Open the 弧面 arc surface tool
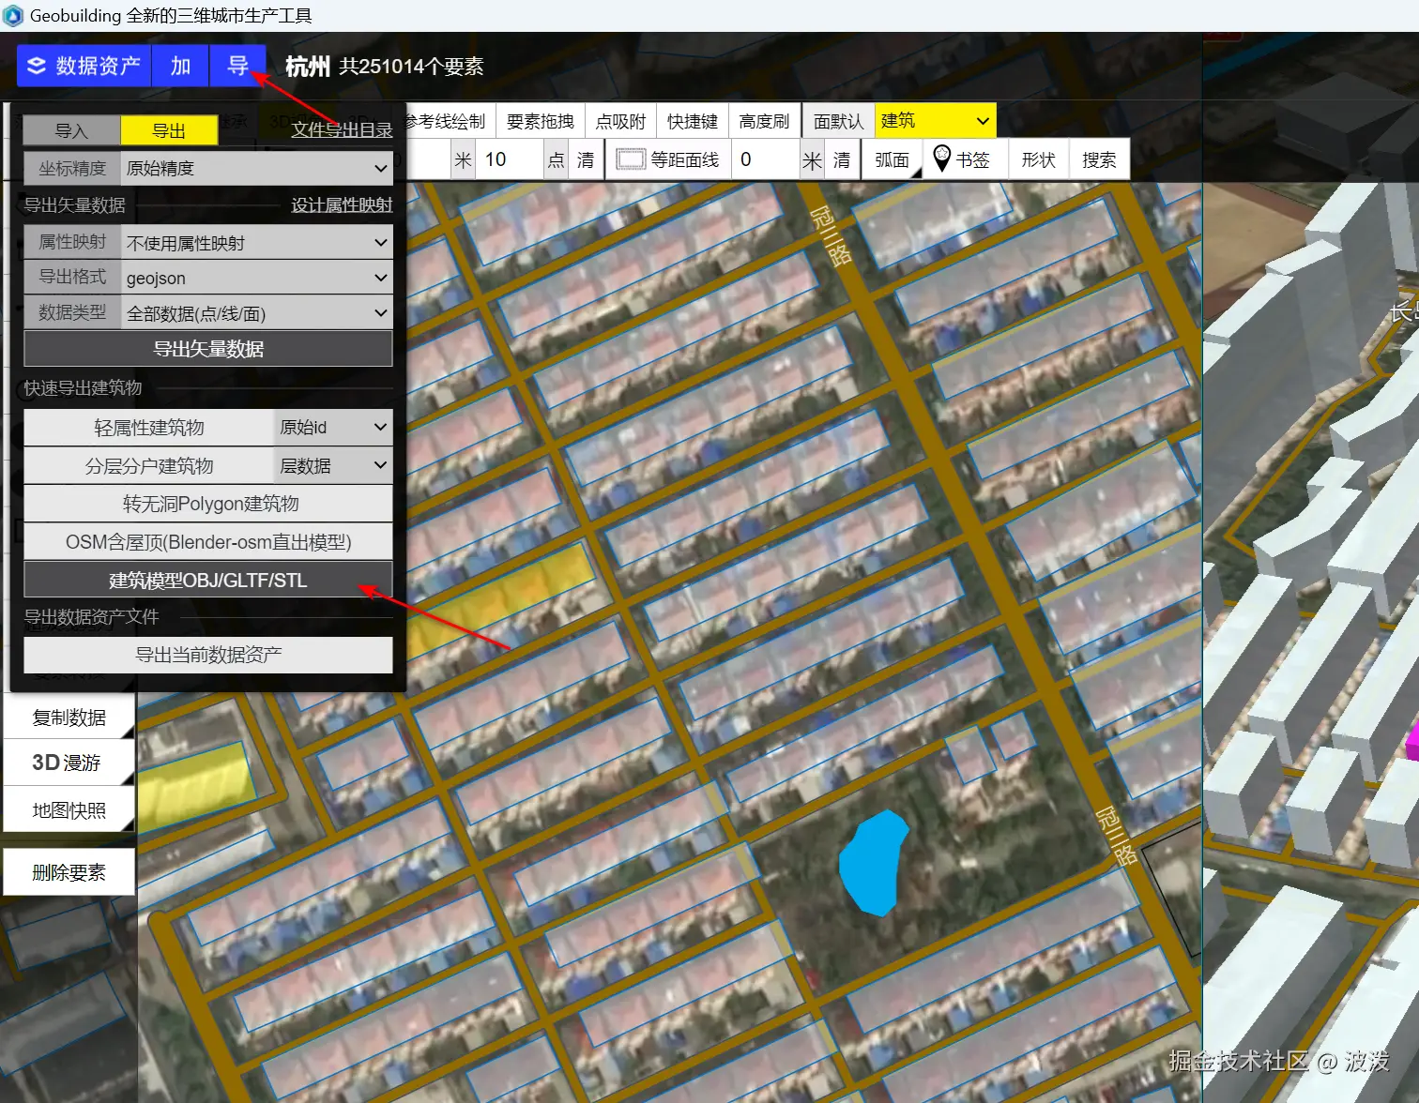The width and height of the screenshot is (1419, 1103). (892, 159)
